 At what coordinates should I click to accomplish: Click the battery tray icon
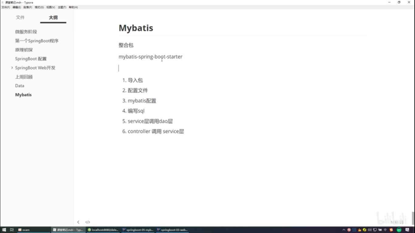tap(380, 230)
